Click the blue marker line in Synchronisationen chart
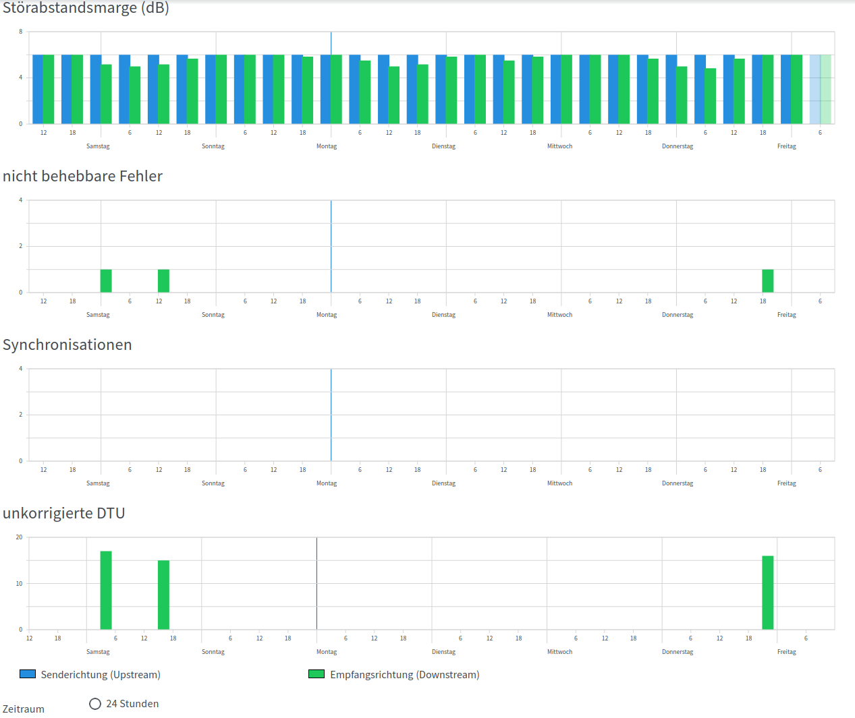 tap(331, 415)
